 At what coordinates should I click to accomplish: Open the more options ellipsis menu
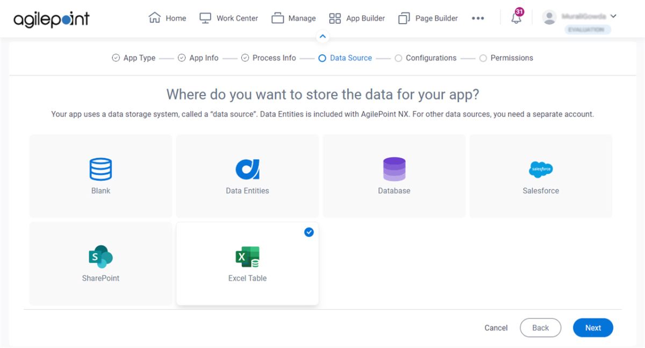(478, 18)
